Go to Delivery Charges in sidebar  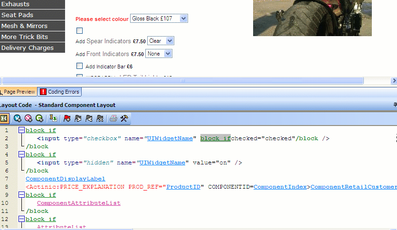pos(32,48)
